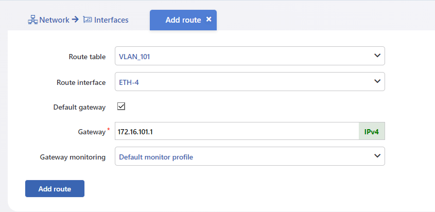The height and width of the screenshot is (212, 435).
Task: Click the Gateway monitoring label
Action: coord(73,157)
